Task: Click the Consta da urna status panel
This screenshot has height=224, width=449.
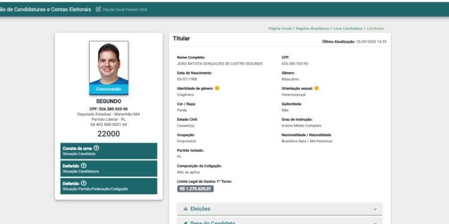Action: tap(108, 151)
